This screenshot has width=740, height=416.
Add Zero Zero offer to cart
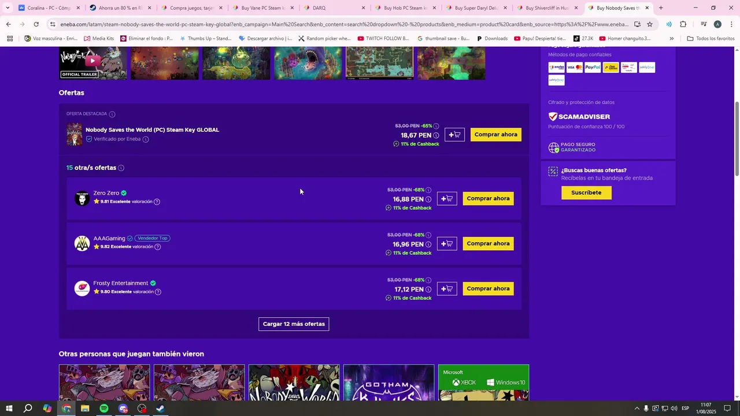point(447,199)
